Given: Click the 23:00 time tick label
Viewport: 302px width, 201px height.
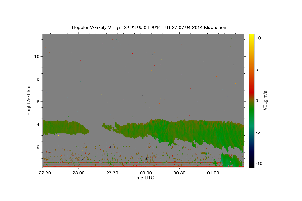Looking at the screenshot, I should [x=79, y=173].
